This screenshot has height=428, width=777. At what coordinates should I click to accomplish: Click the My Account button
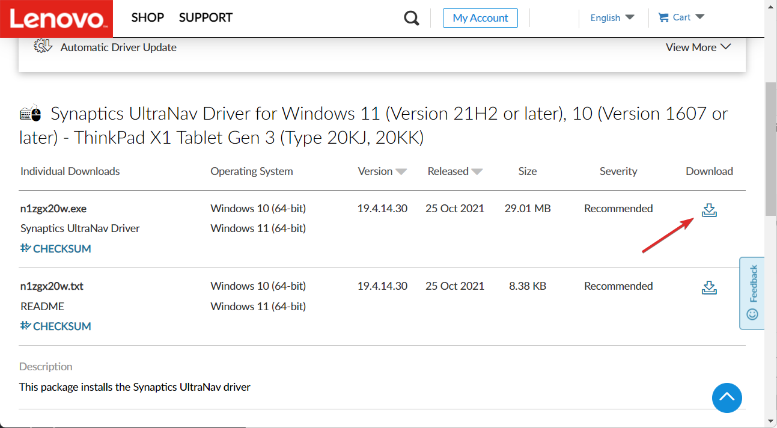click(x=480, y=18)
